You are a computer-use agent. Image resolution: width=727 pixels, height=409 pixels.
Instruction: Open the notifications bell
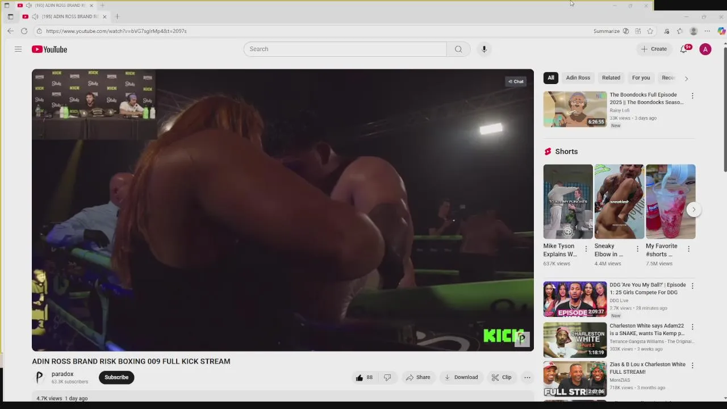684,49
